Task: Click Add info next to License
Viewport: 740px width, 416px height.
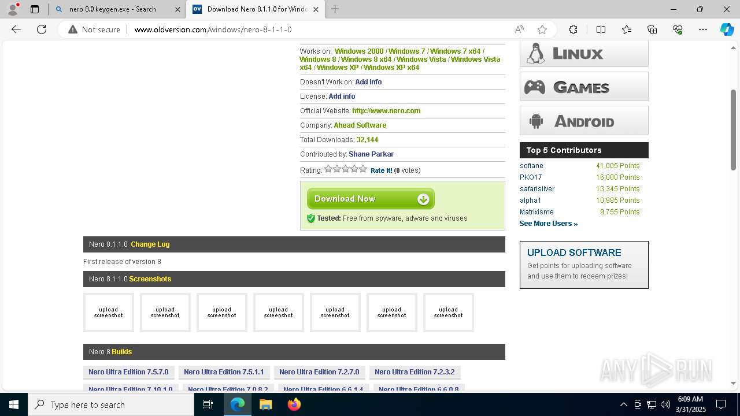Action: pos(342,96)
